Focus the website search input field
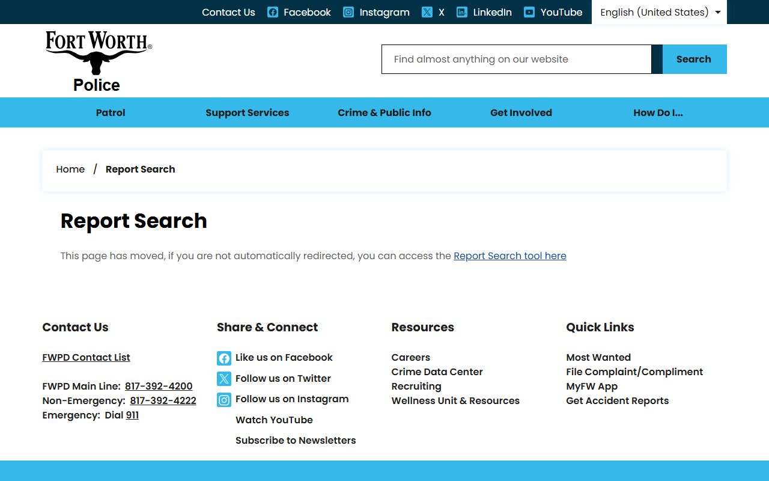Viewport: 769px width, 481px height. click(x=516, y=60)
